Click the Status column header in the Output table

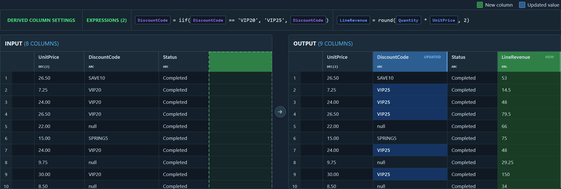[472, 62]
